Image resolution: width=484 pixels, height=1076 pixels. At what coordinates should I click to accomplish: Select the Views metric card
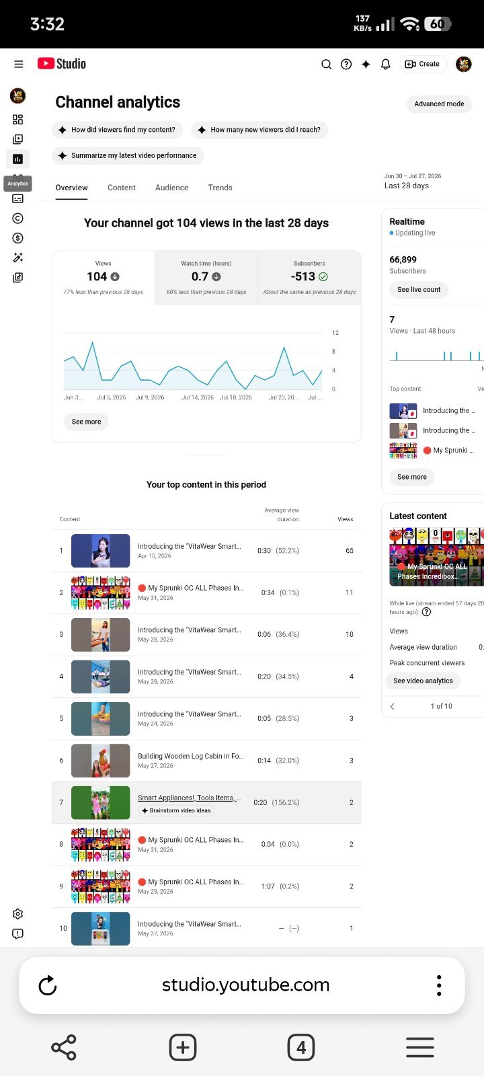click(x=104, y=278)
